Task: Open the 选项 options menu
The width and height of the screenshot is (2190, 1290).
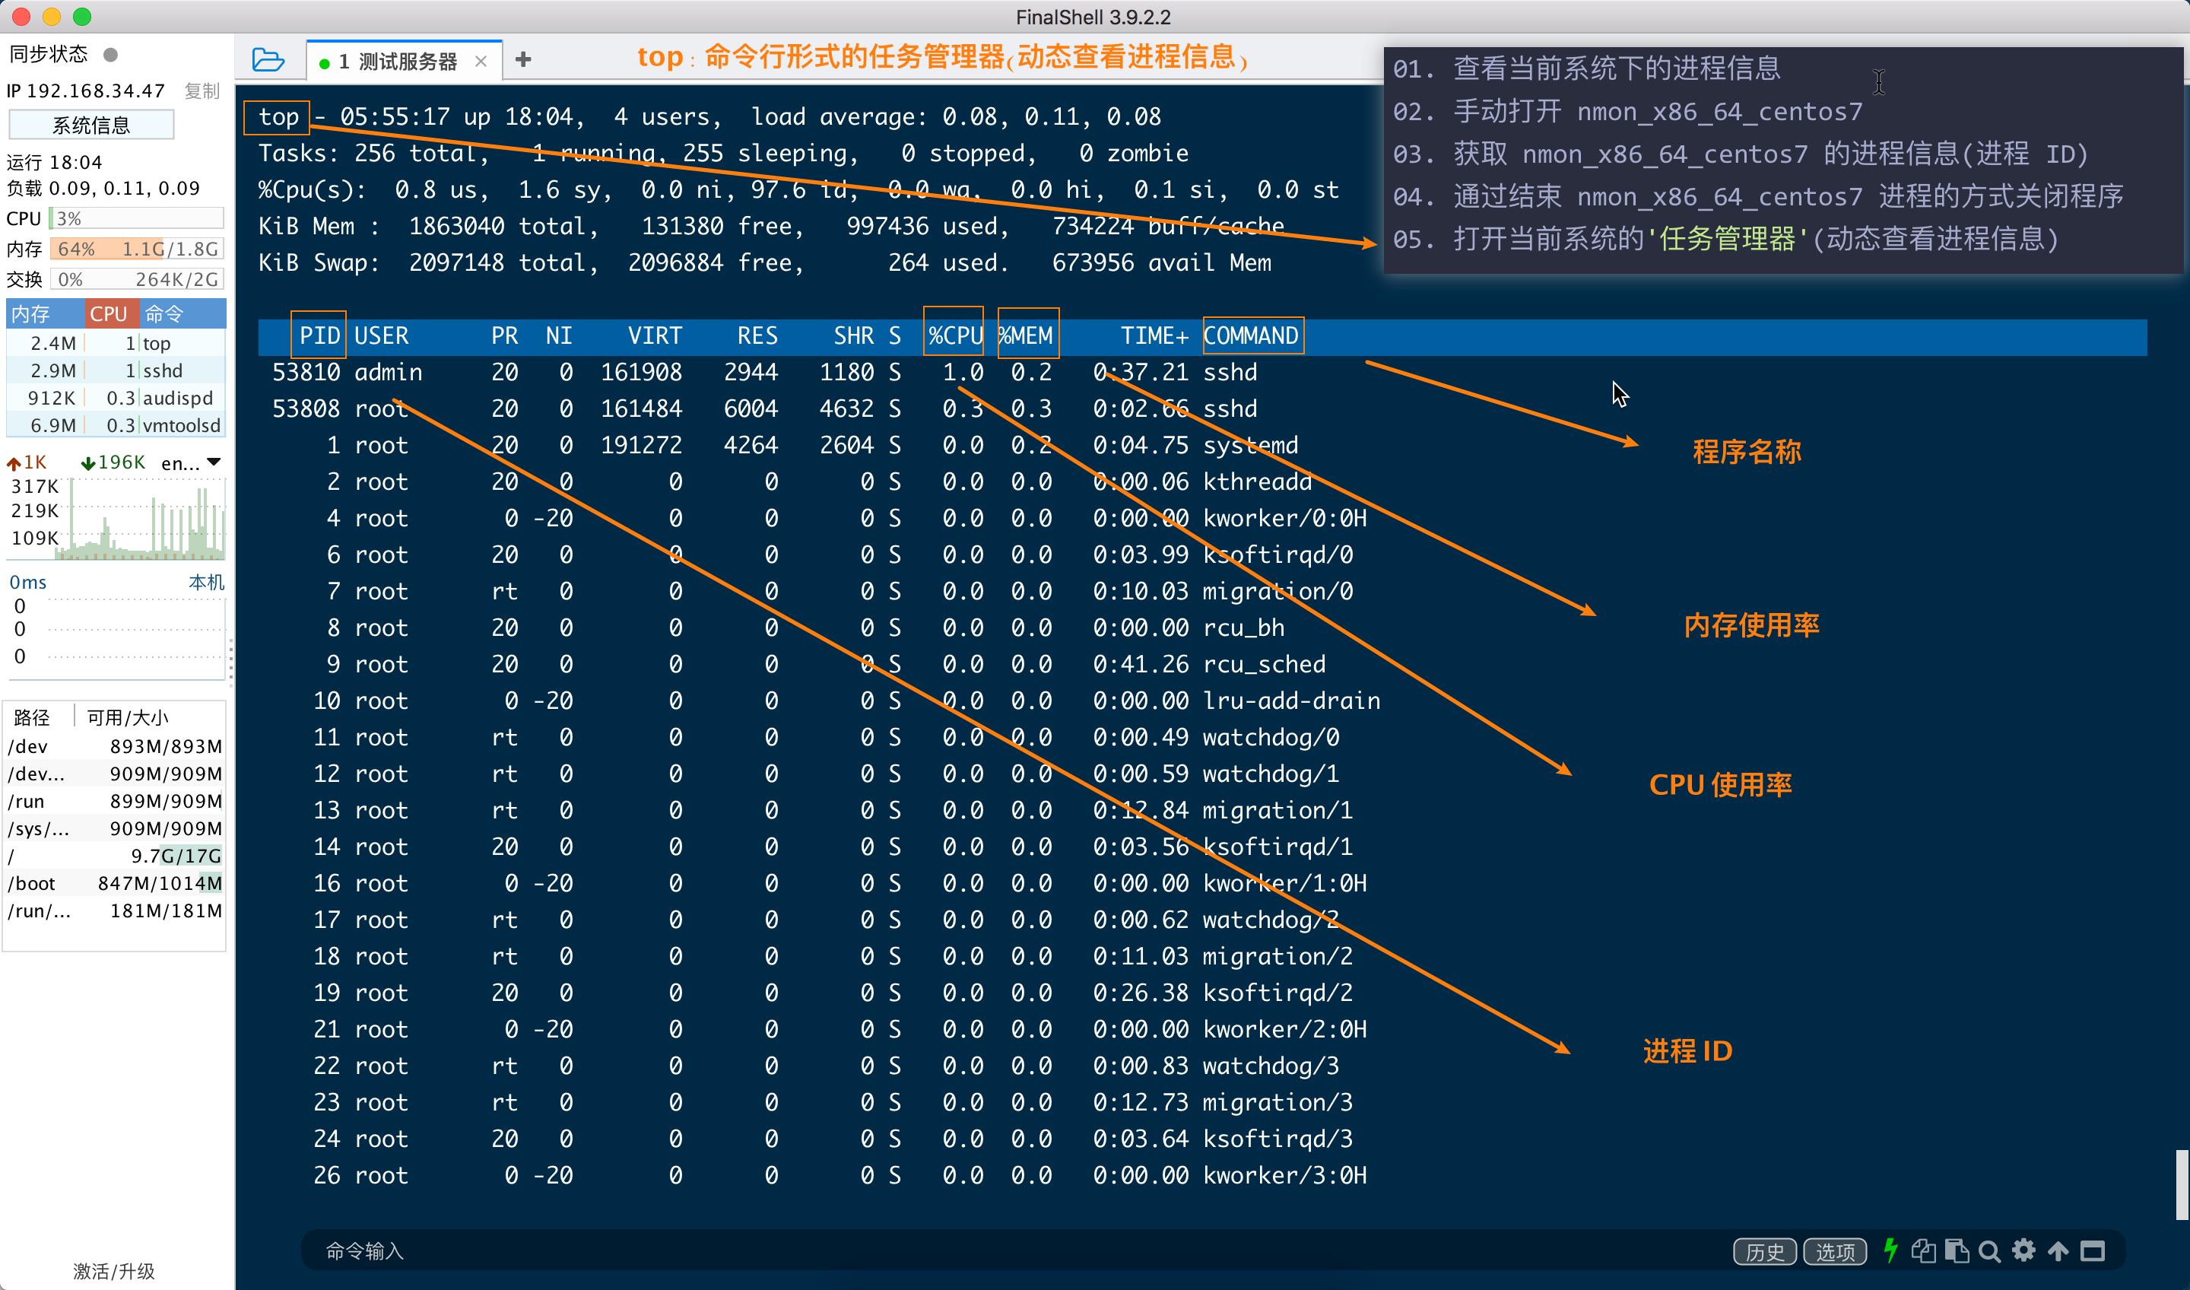Action: (x=1835, y=1251)
